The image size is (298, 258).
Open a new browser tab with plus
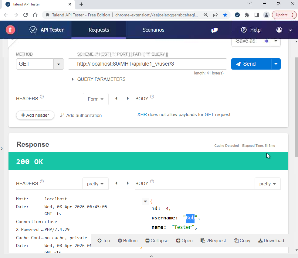(81, 4)
